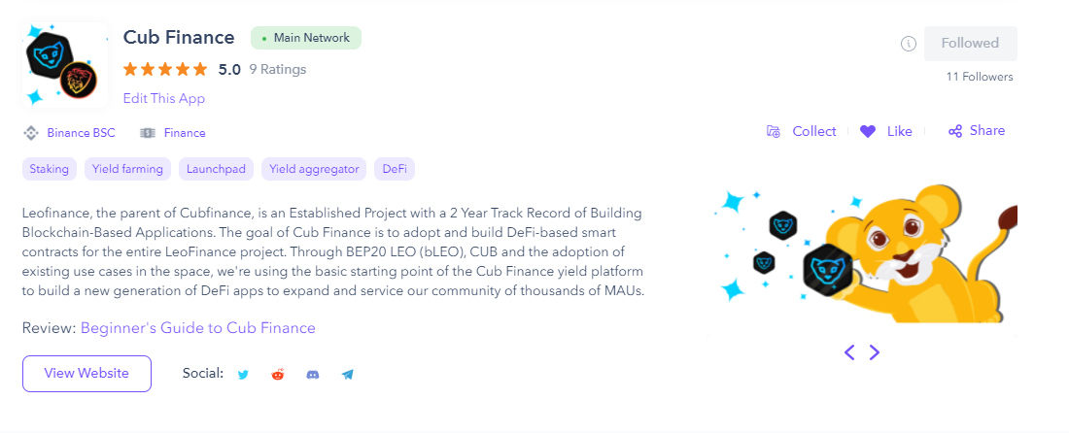Viewport: 1069px width, 433px height.
Task: Click the info icon beside Followed
Action: tap(908, 44)
